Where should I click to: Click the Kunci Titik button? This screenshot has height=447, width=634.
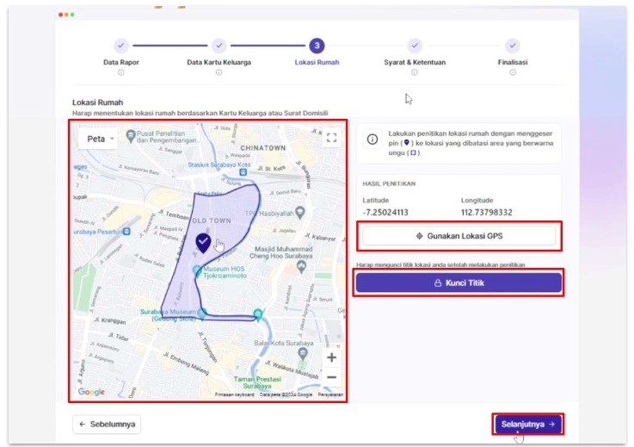tap(459, 282)
